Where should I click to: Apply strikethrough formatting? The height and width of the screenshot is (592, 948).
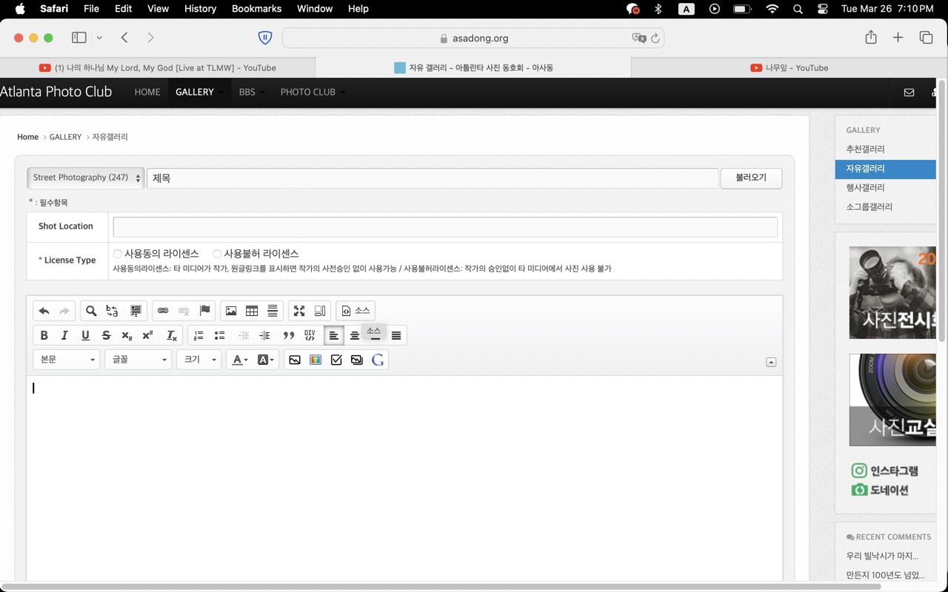point(106,336)
